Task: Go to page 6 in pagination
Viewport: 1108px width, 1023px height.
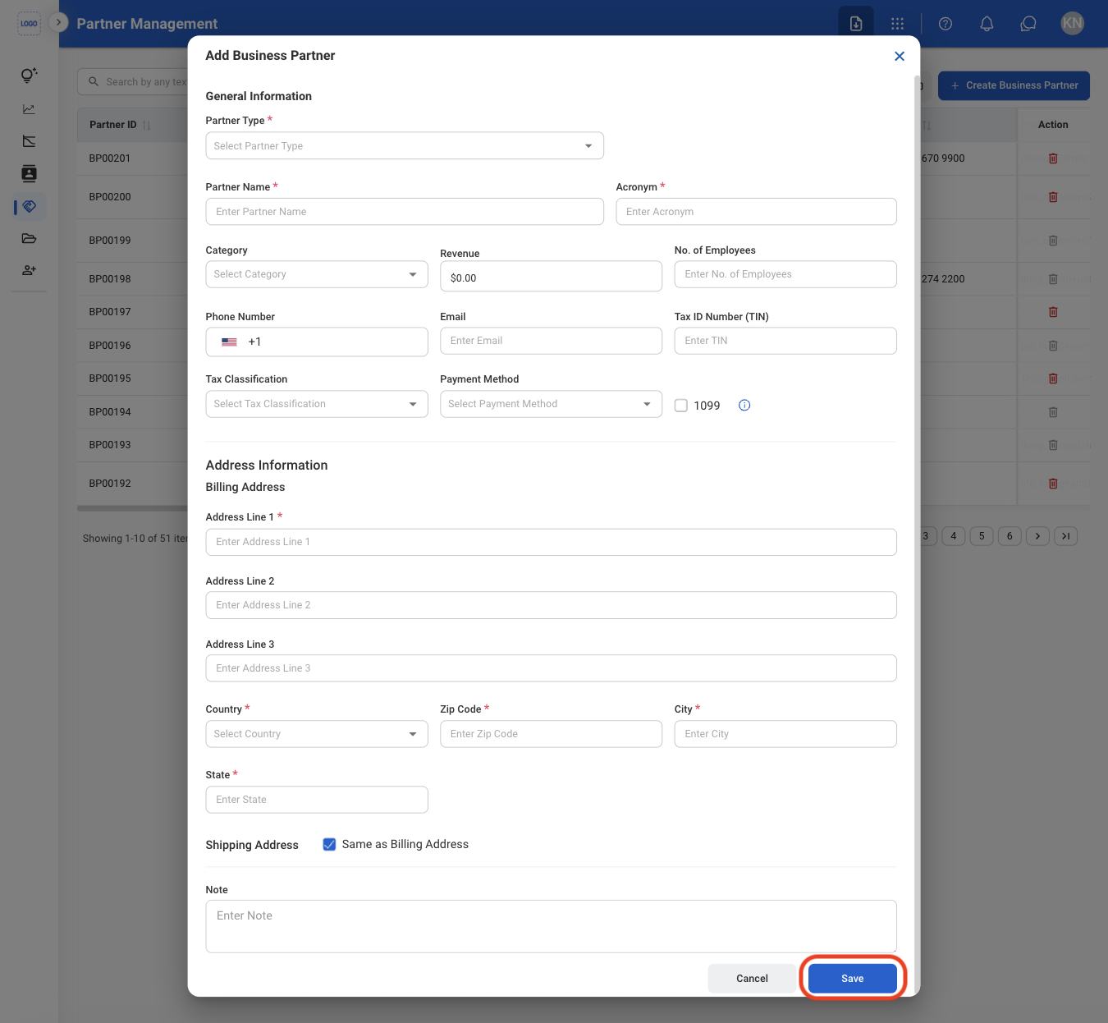Action: 1010,536
